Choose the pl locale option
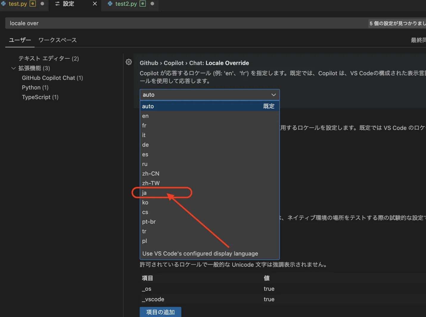Screen dimensions: 426x317 pos(210,241)
